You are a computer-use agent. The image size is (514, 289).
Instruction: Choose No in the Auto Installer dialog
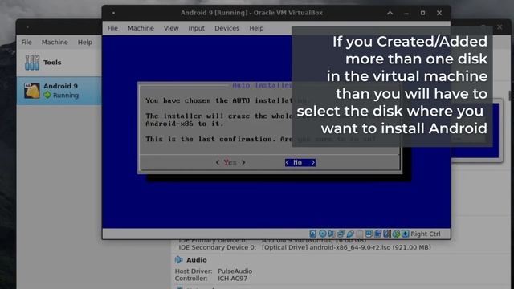pos(300,162)
